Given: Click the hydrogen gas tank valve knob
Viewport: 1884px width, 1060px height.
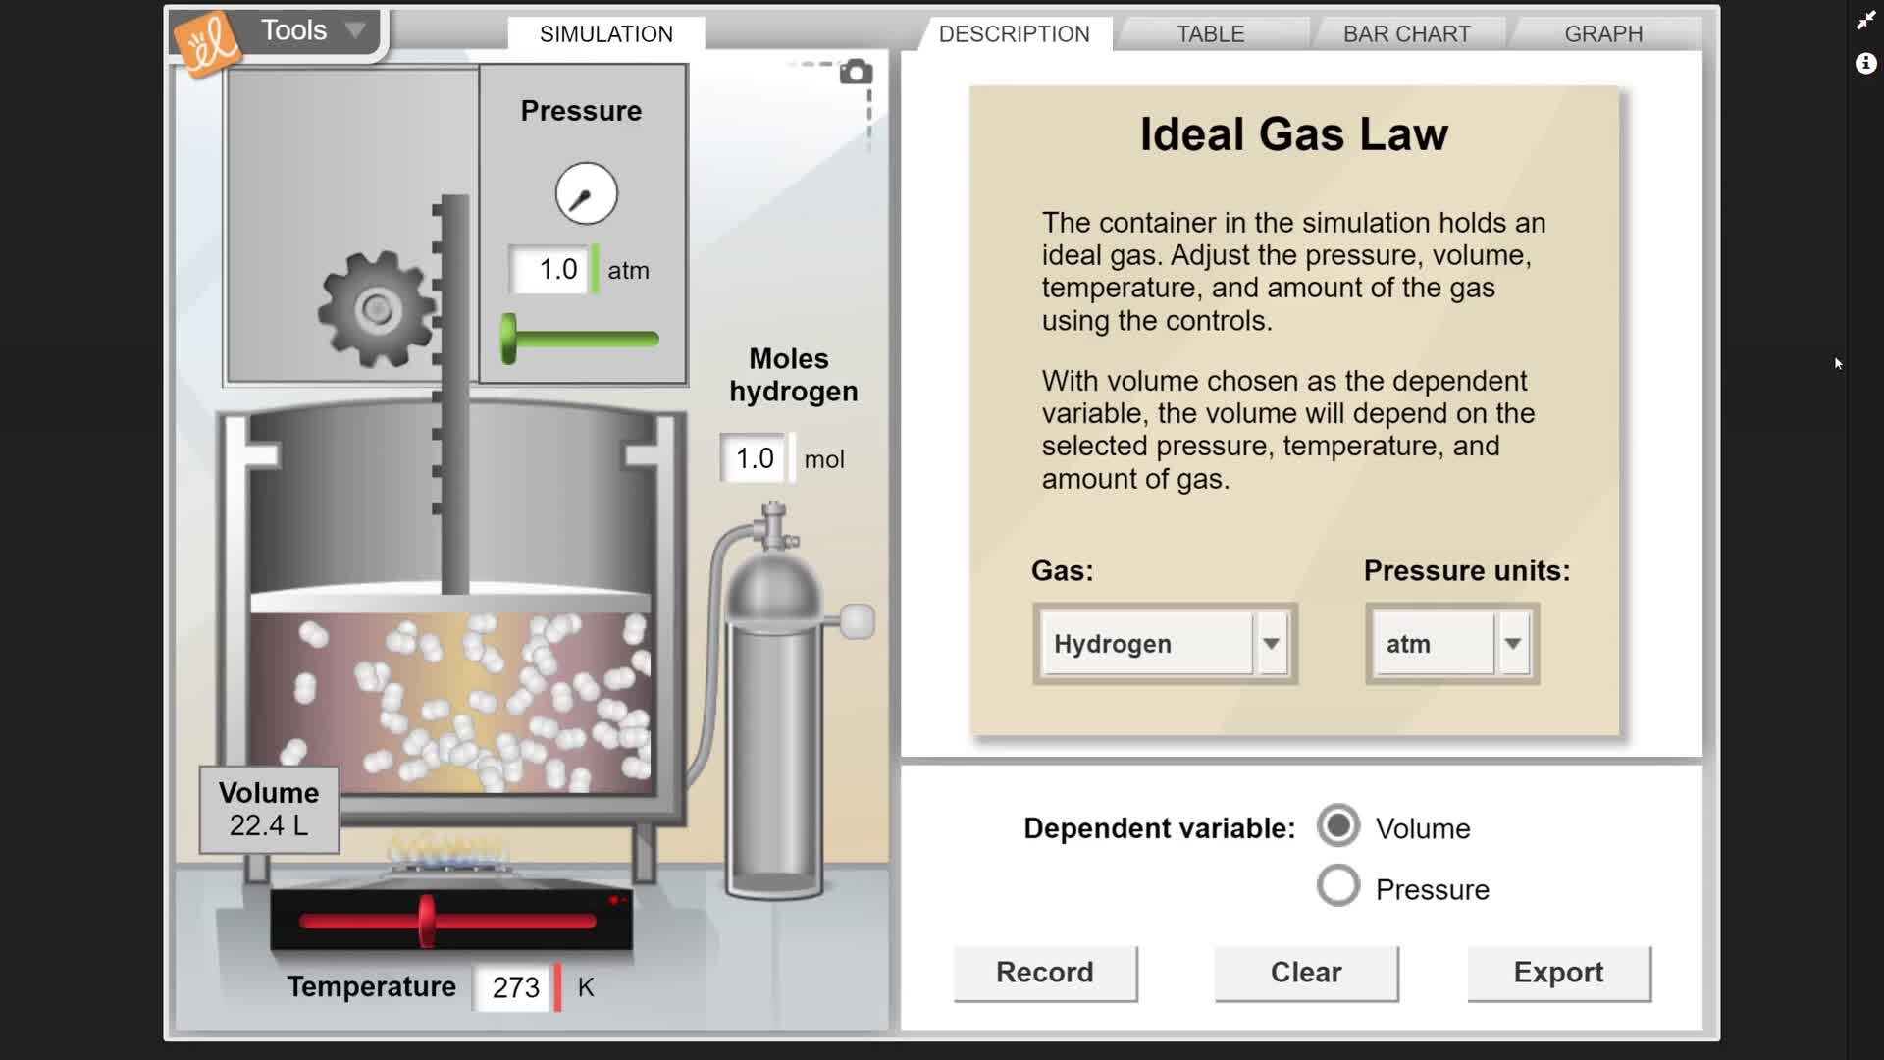Looking at the screenshot, I should point(857,621).
